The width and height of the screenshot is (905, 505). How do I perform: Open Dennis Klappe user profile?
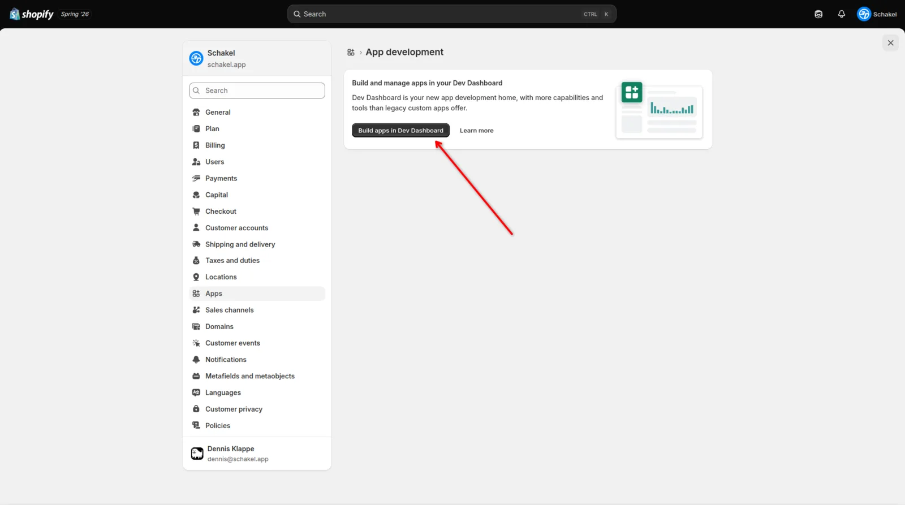[257, 454]
